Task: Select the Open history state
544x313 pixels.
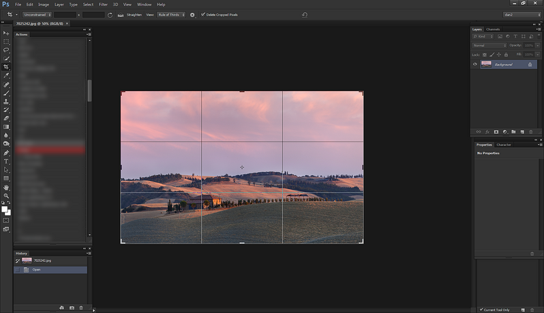Action: pos(50,269)
